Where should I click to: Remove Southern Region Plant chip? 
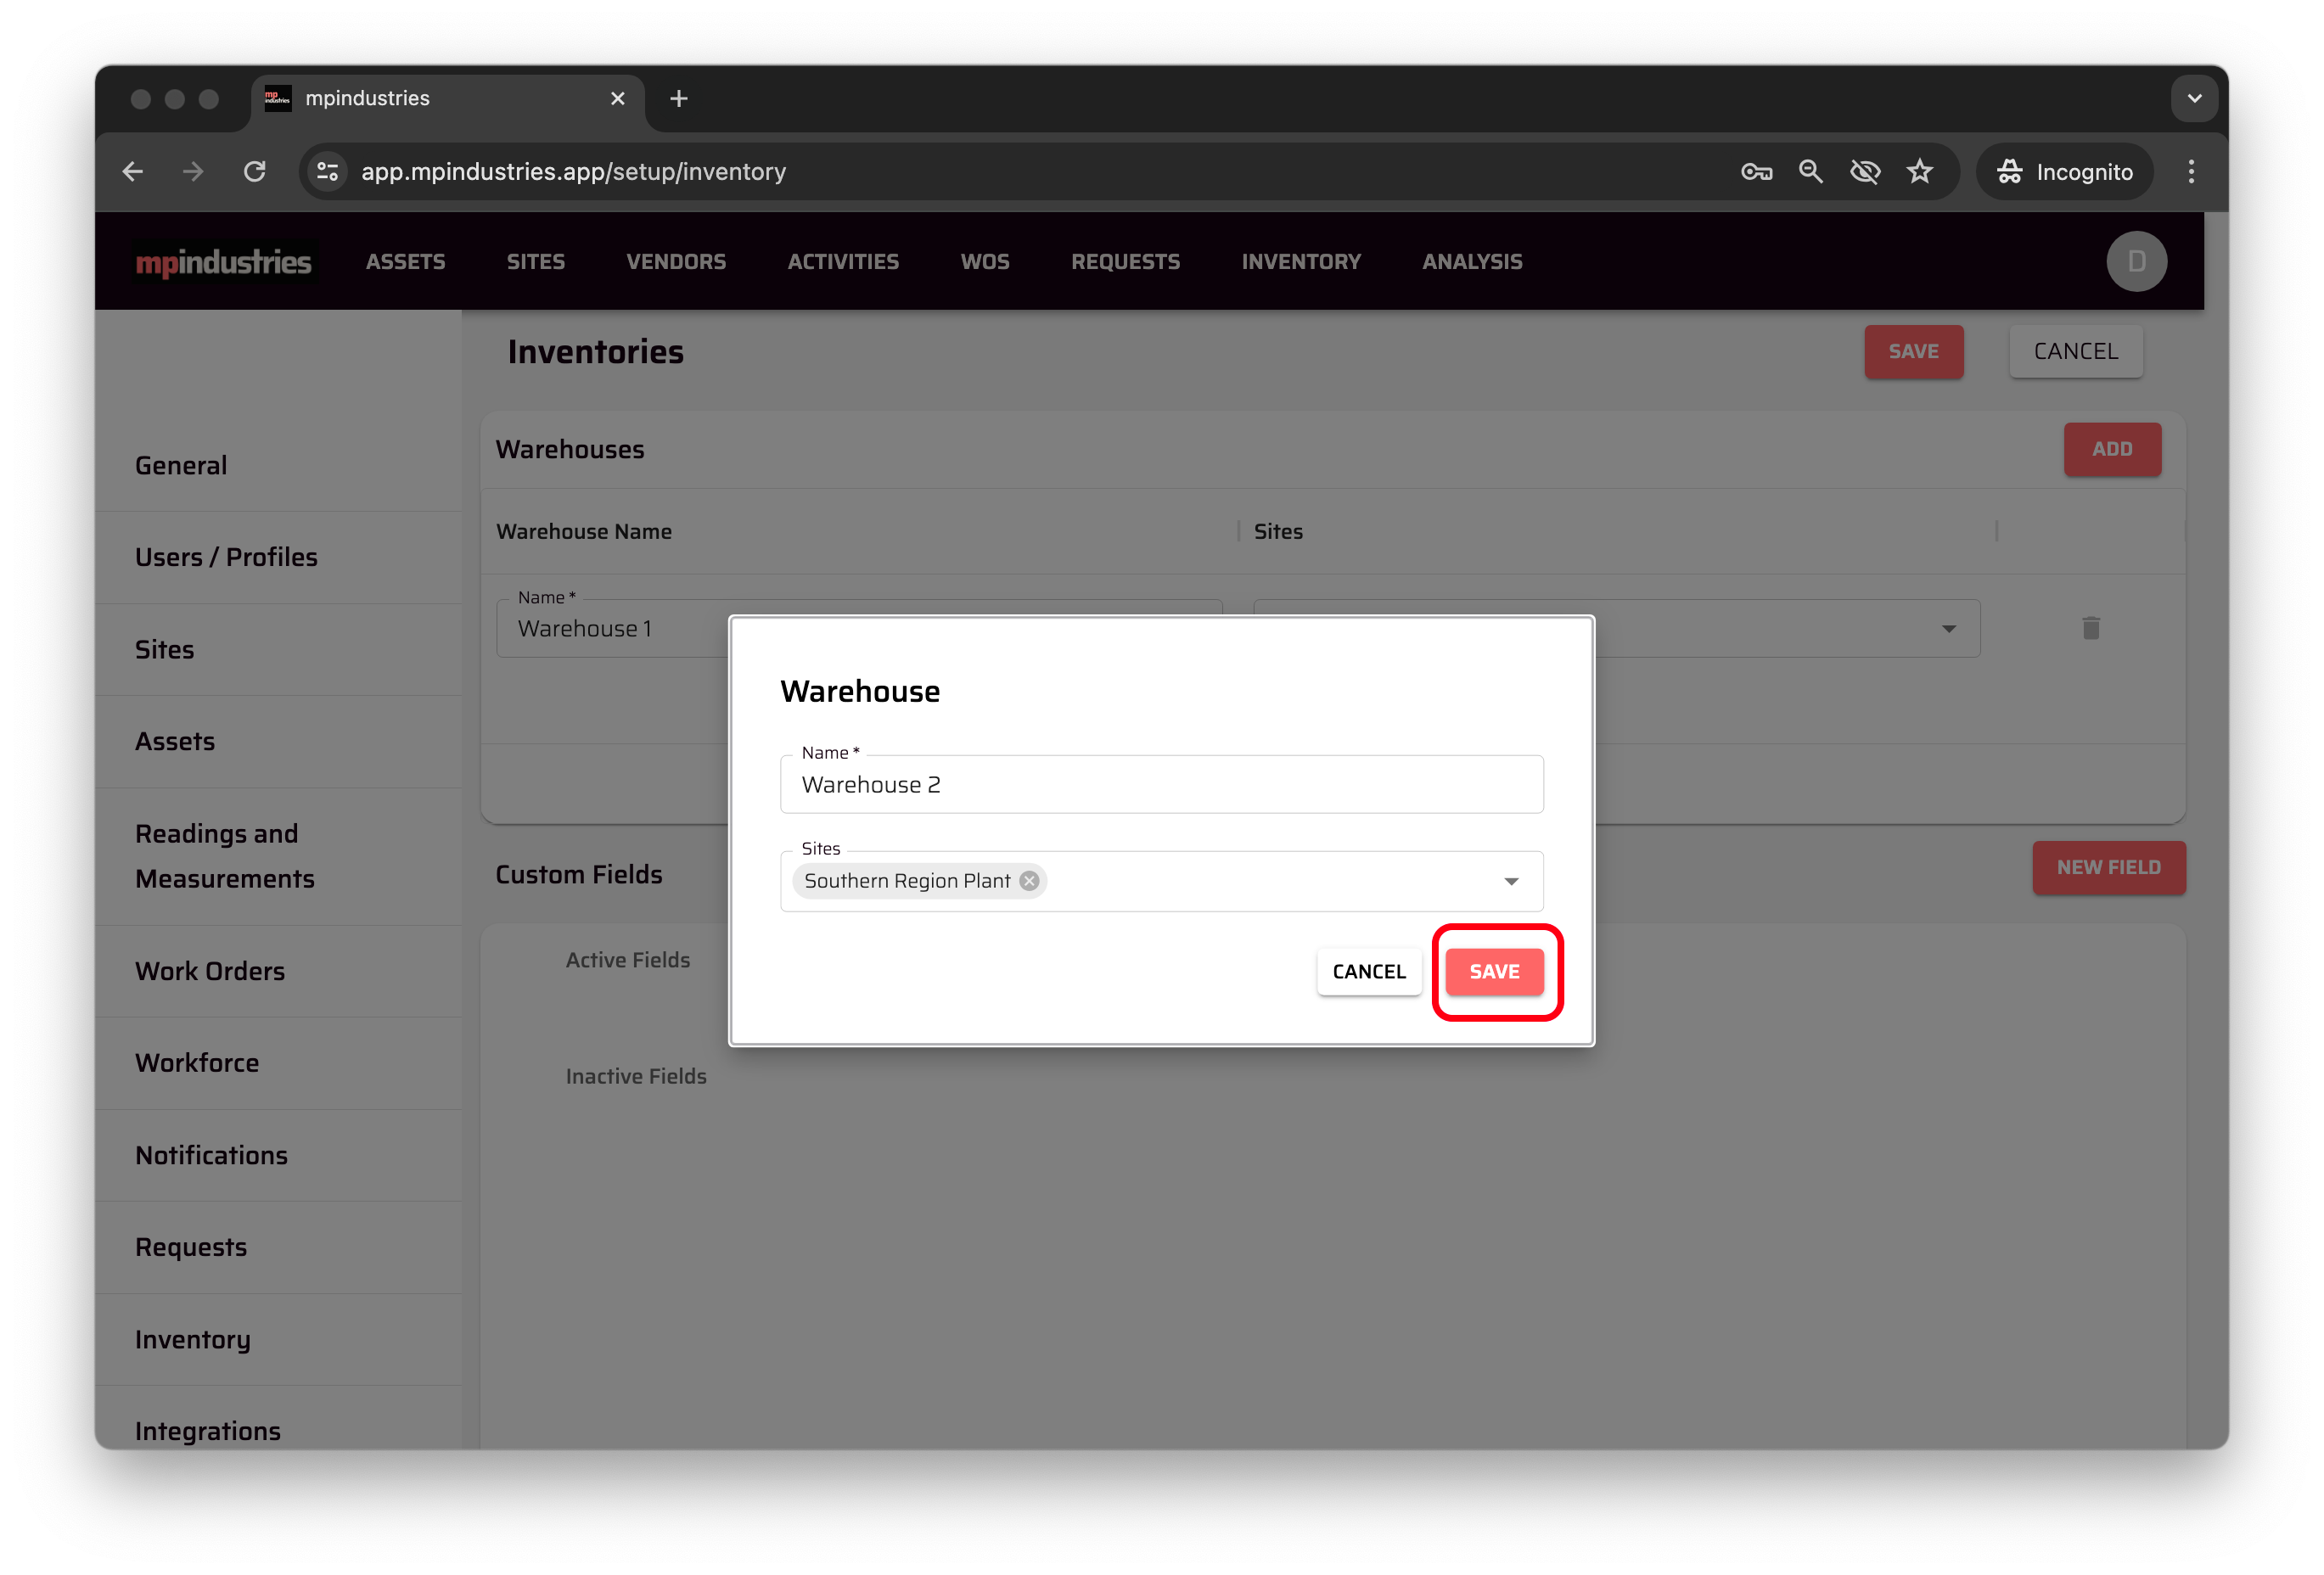point(1029,881)
